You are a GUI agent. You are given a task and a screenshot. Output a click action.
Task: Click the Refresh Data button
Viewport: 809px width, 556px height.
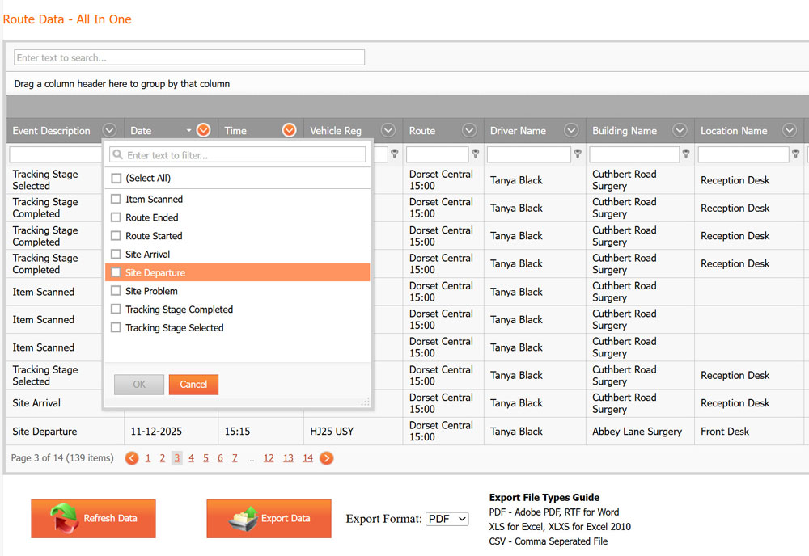tap(94, 519)
